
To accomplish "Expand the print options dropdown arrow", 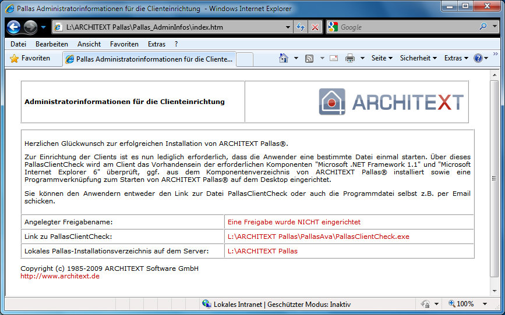I will tap(362, 58).
